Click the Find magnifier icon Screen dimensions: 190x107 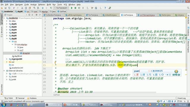(x=34, y=8)
